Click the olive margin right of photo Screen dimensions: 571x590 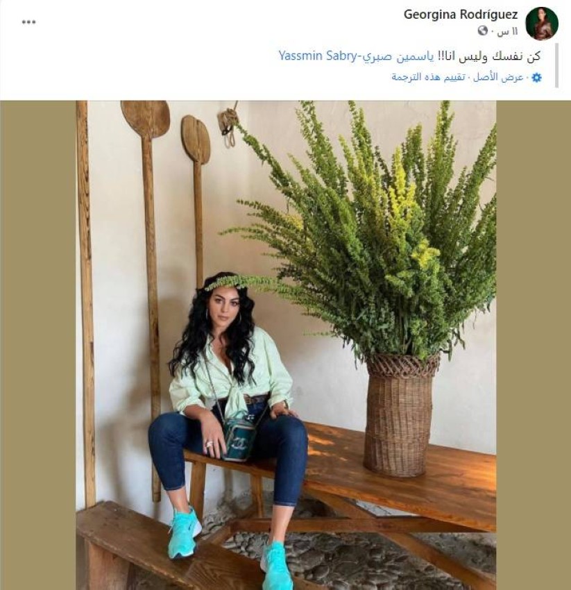click(534, 345)
